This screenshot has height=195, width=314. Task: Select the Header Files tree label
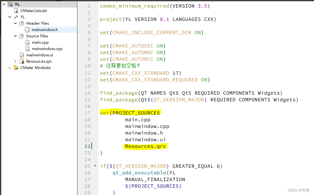[x=38, y=23]
